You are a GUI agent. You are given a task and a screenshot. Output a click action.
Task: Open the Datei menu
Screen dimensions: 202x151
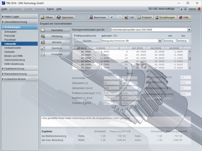pyautogui.click(x=4, y=9)
